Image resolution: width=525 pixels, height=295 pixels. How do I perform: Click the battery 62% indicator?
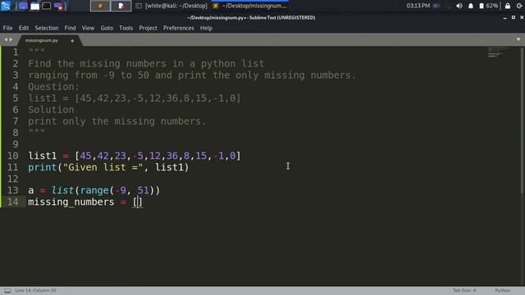(x=489, y=6)
